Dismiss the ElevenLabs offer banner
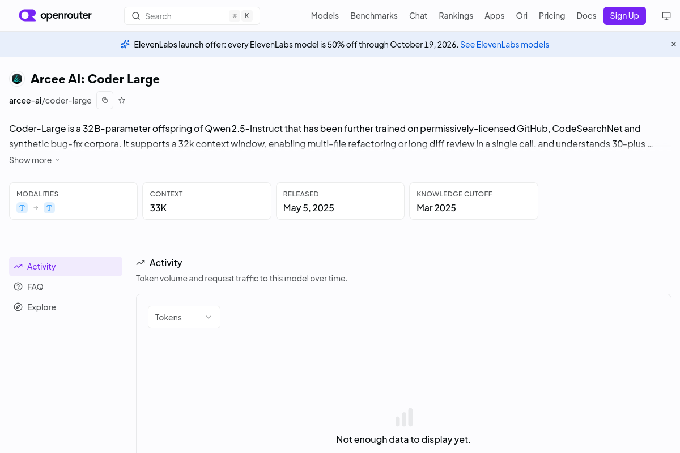The width and height of the screenshot is (680, 453). 674,44
